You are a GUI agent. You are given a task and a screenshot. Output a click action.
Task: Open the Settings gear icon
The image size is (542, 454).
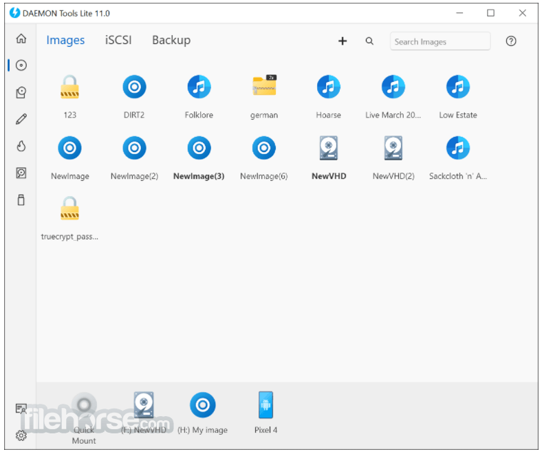[21, 435]
